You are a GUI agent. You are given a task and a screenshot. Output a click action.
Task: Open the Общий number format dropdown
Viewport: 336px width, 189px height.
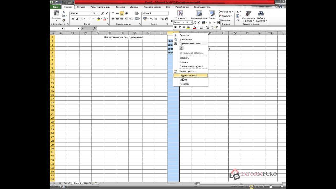[x=167, y=13]
